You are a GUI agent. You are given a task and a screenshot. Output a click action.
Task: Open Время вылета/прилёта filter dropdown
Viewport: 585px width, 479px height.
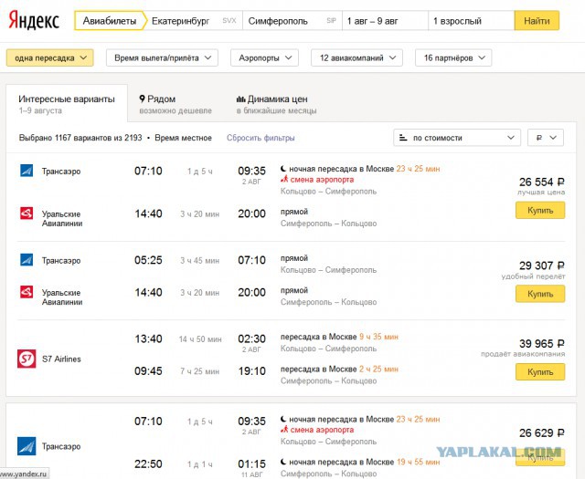[x=163, y=58]
